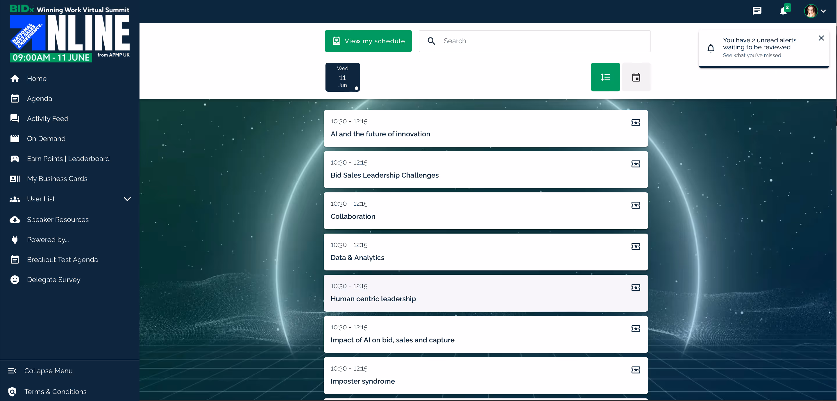Open My Business Cards
Screen dimensions: 837x401
[x=57, y=179]
